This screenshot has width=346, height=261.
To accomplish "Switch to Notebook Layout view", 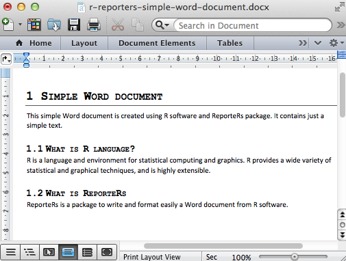I will coord(87,252).
